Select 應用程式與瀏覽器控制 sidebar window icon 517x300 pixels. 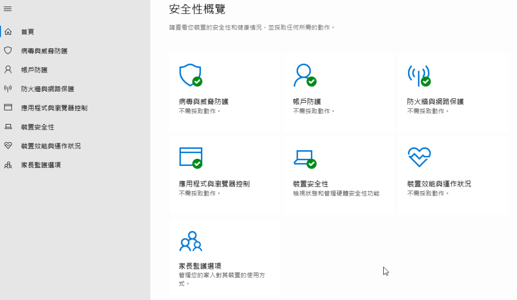pyautogui.click(x=8, y=107)
